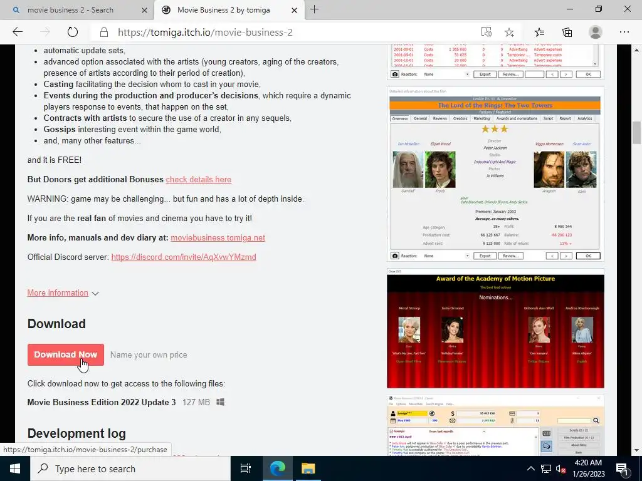
Task: Click the scrollbar up arrow
Action: point(637,50)
